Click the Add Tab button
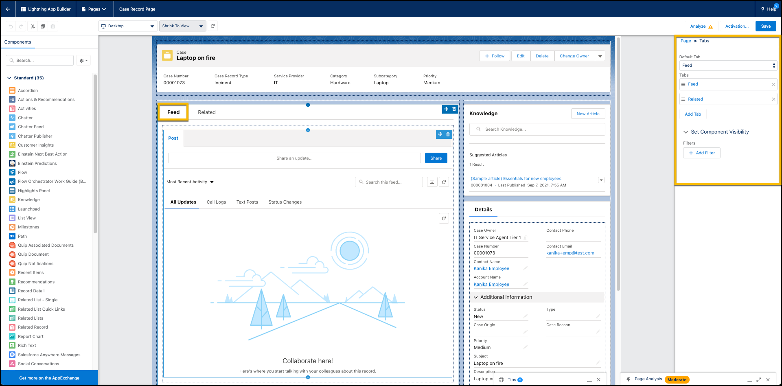Screen dimensions: 782x386 tap(693, 114)
